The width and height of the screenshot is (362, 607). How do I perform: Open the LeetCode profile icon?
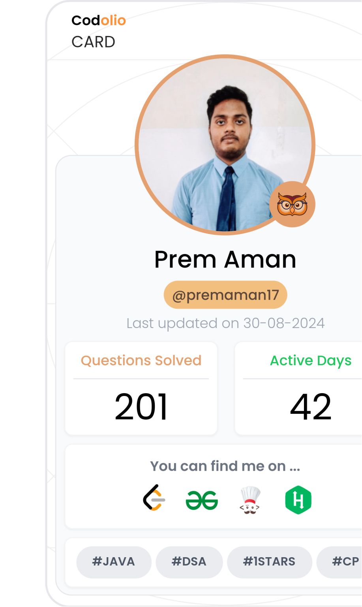[x=154, y=498]
